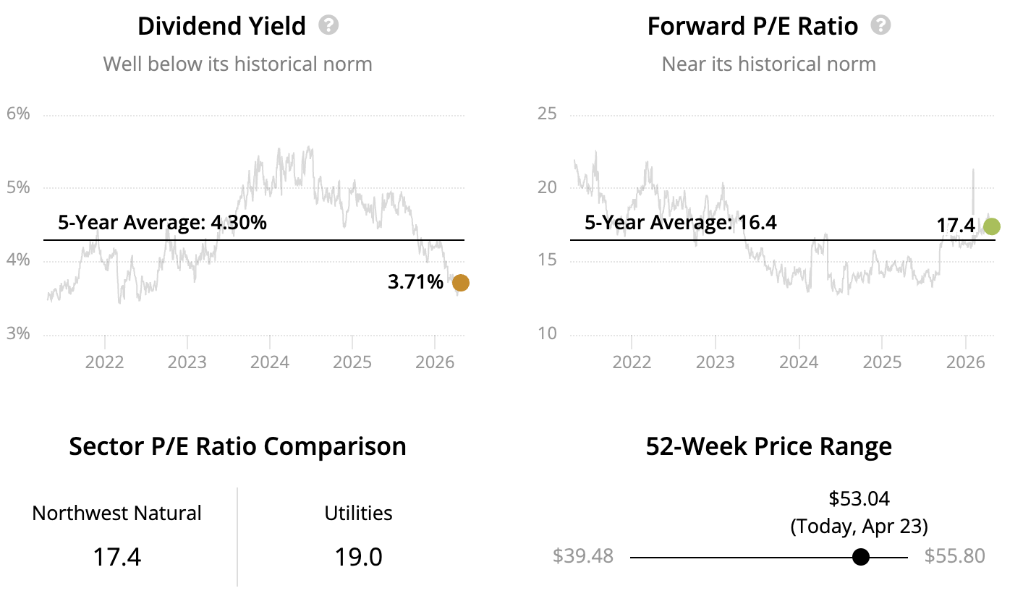Click the $53.04 today's price label

click(x=859, y=498)
